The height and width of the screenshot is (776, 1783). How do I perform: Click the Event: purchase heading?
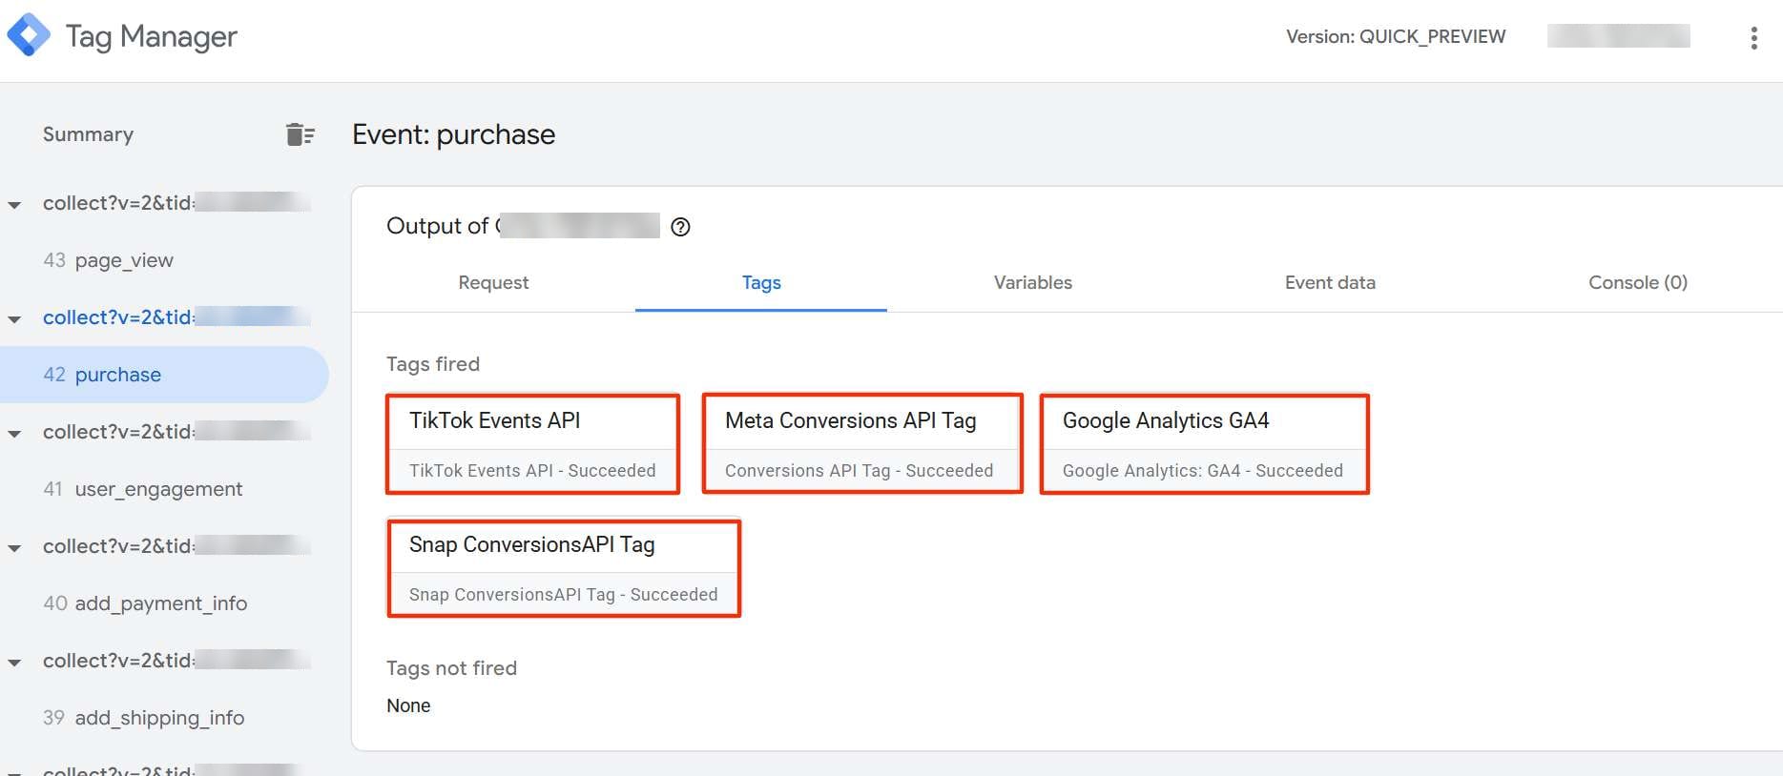[453, 134]
